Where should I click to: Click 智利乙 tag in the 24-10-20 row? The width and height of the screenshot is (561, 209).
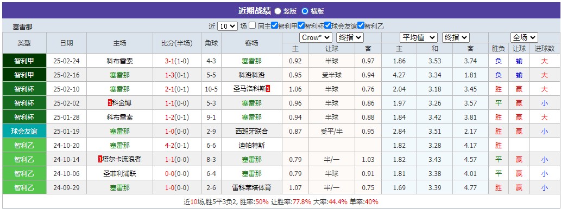(24, 146)
